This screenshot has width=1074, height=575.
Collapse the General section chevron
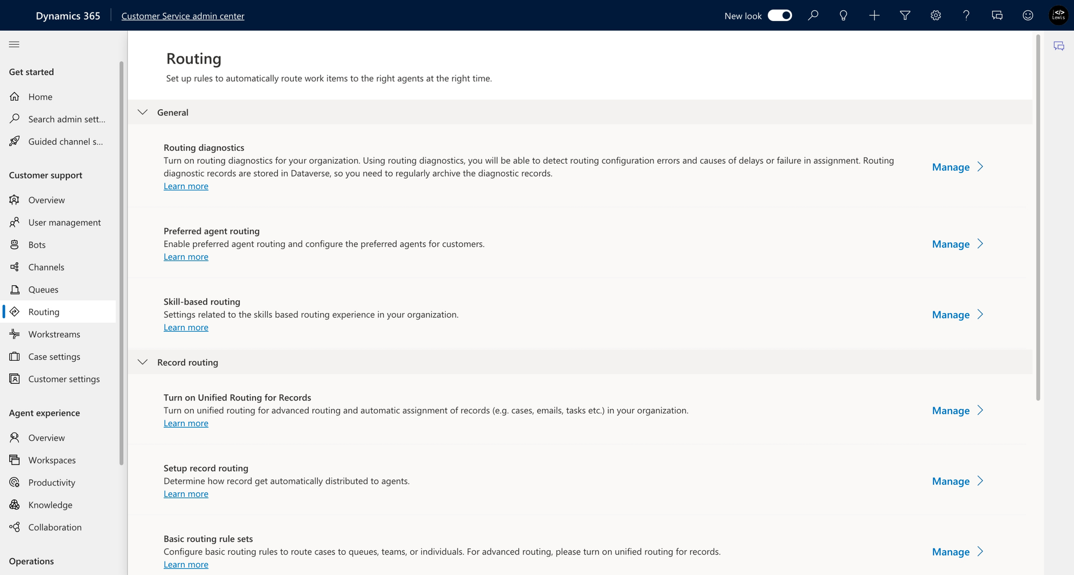click(x=142, y=112)
